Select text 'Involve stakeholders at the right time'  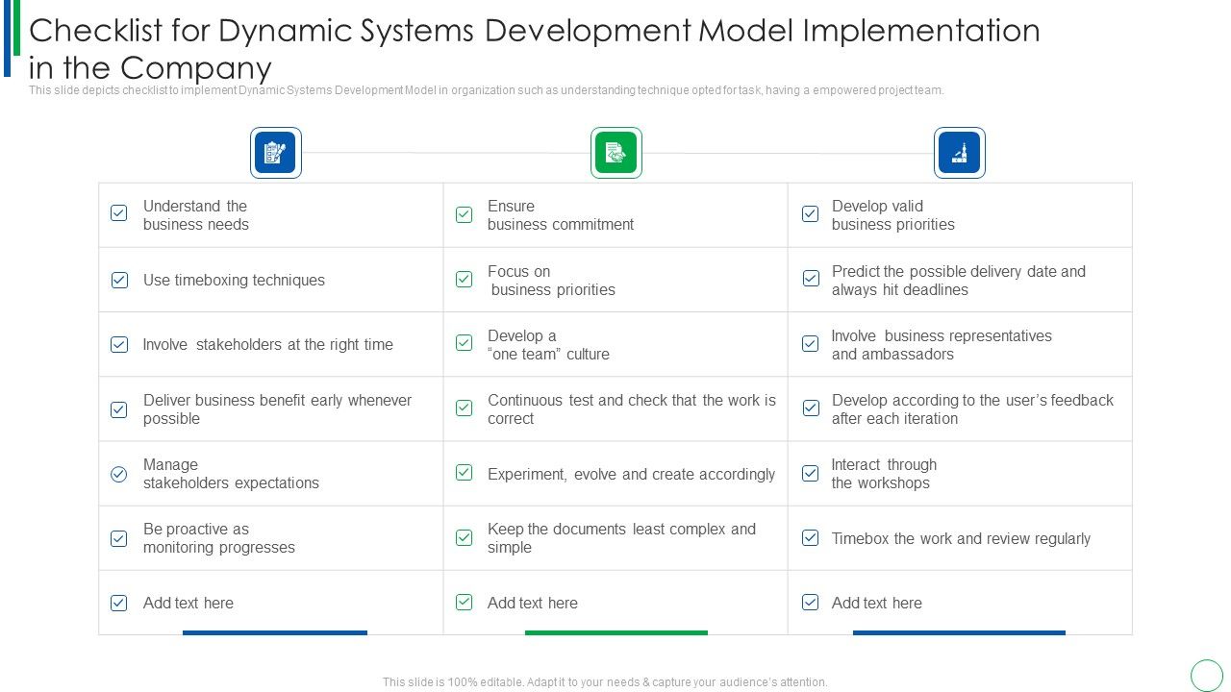click(x=267, y=345)
